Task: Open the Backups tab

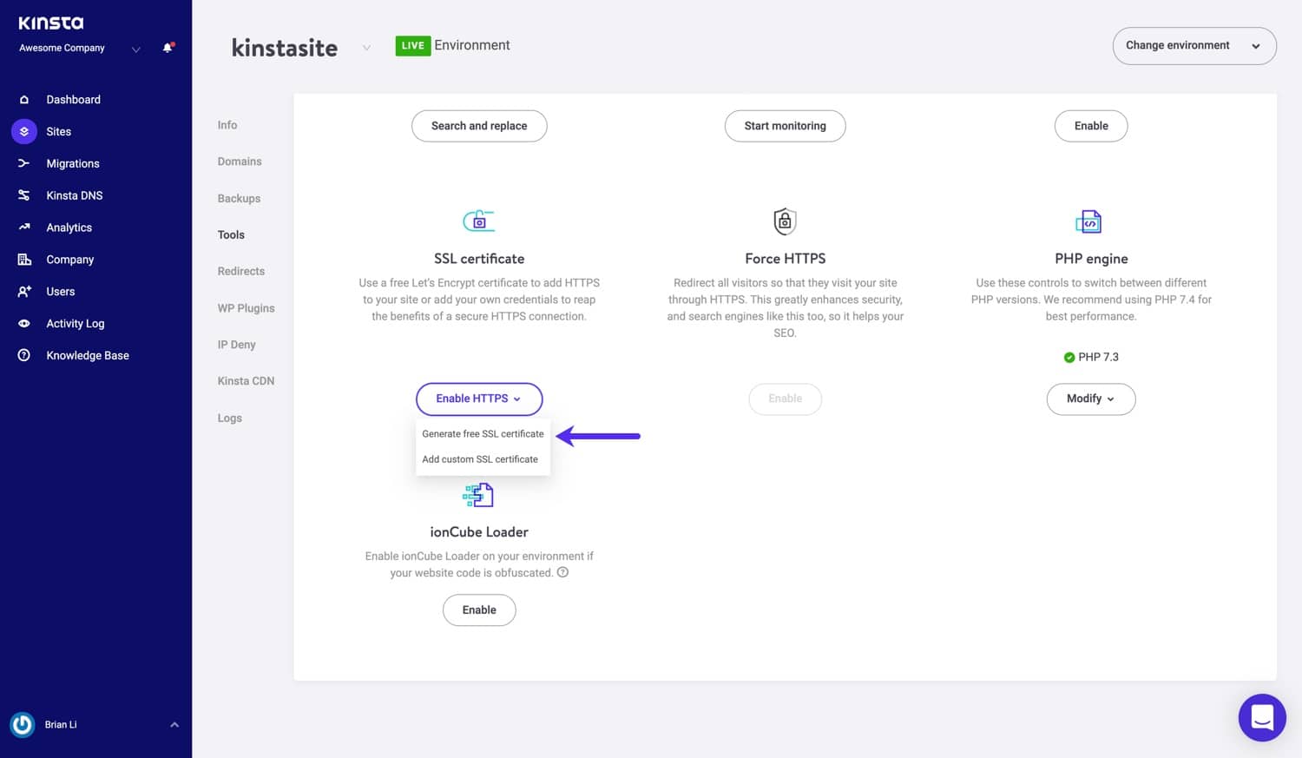Action: 239,198
